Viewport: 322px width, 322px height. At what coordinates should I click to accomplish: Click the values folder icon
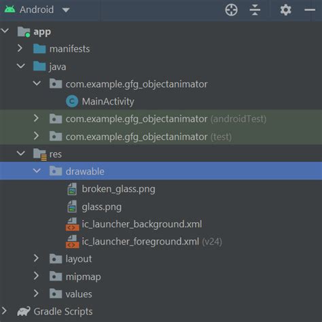(x=56, y=293)
